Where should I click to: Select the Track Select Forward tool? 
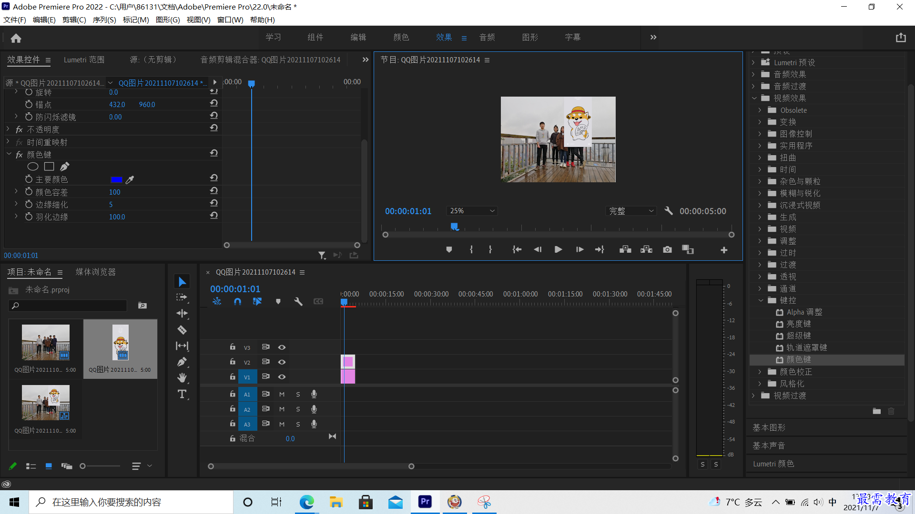coord(182,297)
